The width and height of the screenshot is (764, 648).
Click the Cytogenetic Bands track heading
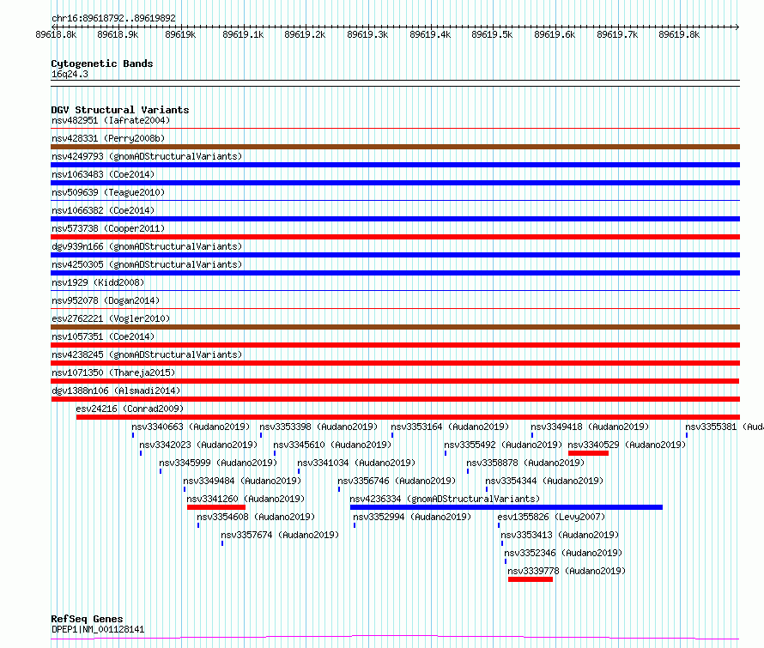(102, 64)
